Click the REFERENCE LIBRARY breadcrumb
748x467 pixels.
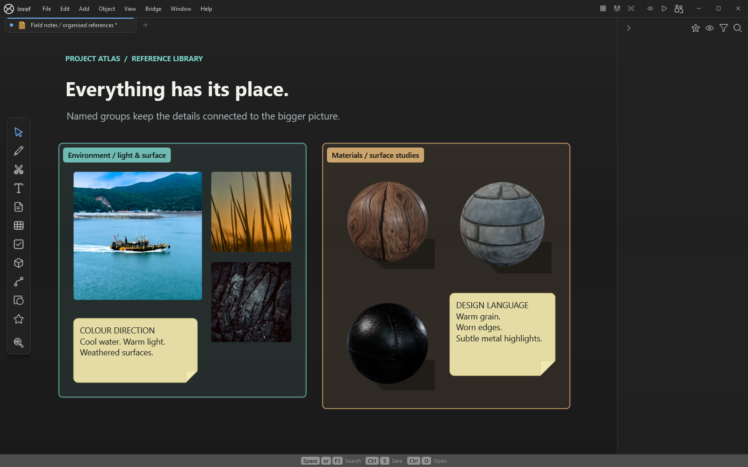[x=167, y=59]
